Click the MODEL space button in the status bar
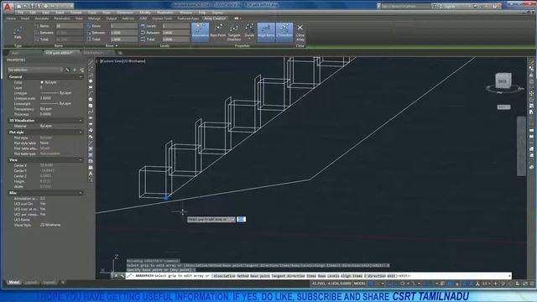This screenshot has width=537, height=302. [x=360, y=284]
